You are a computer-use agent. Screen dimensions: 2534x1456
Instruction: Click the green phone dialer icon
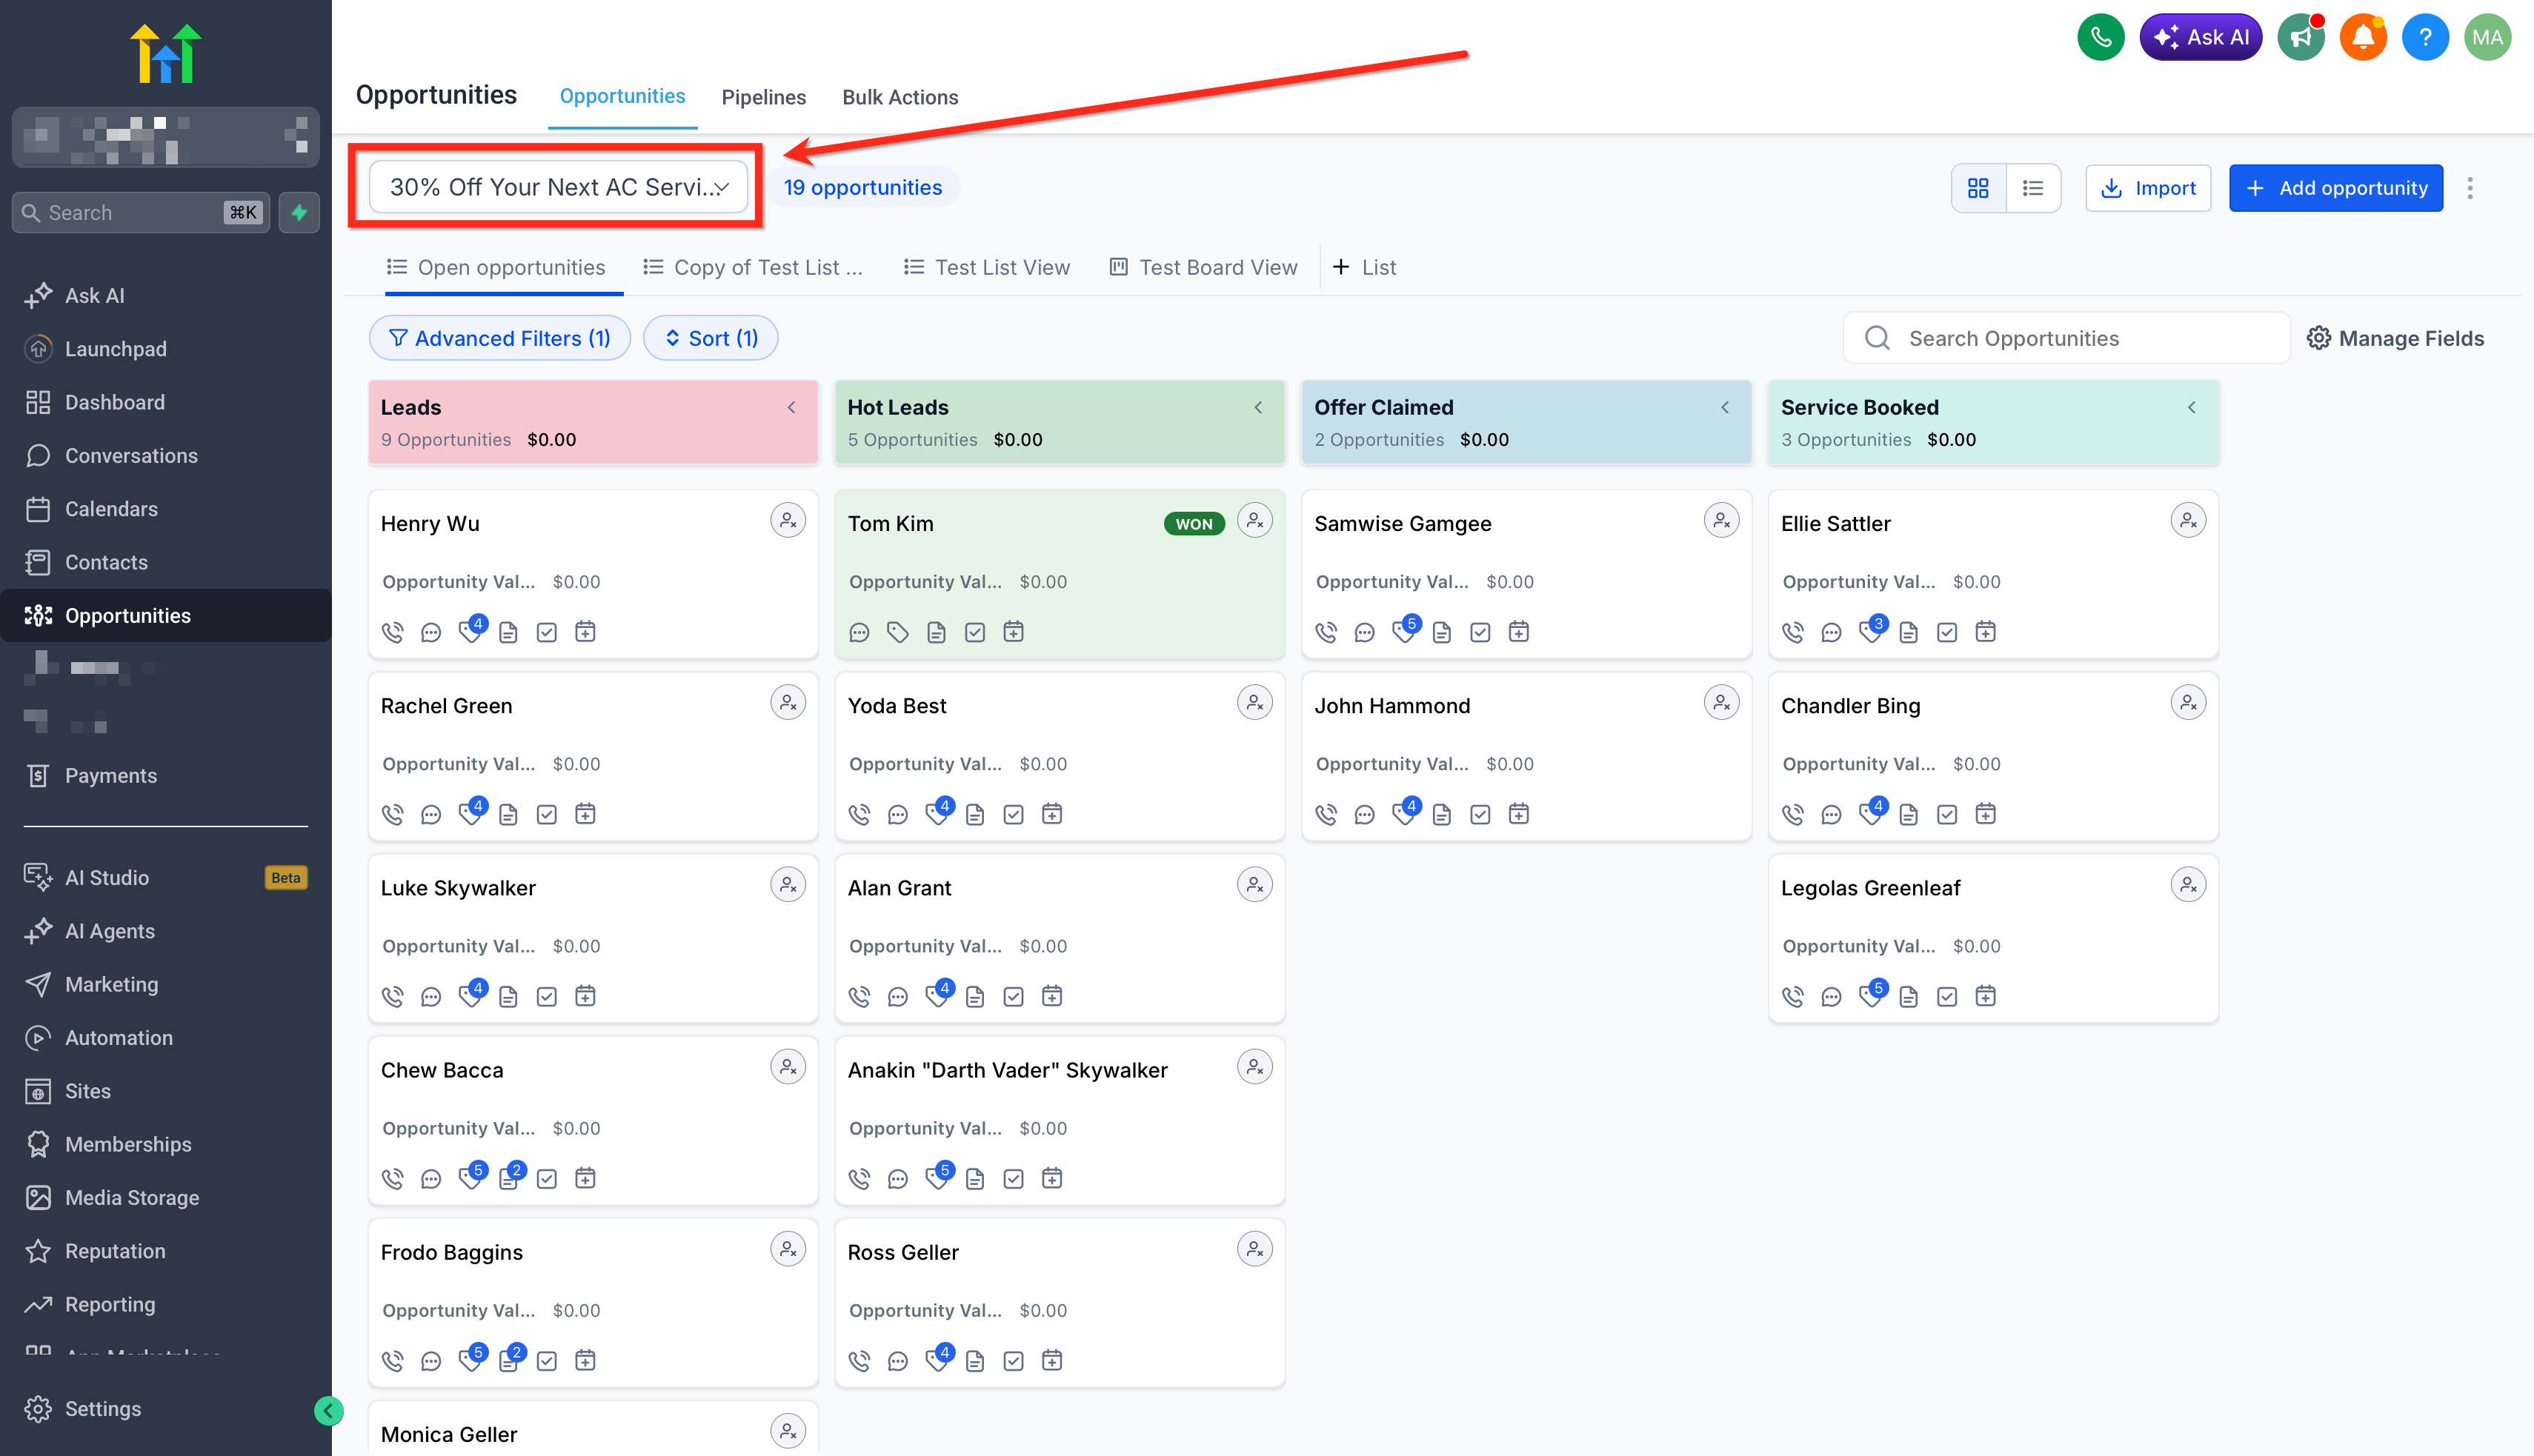coord(2100,38)
